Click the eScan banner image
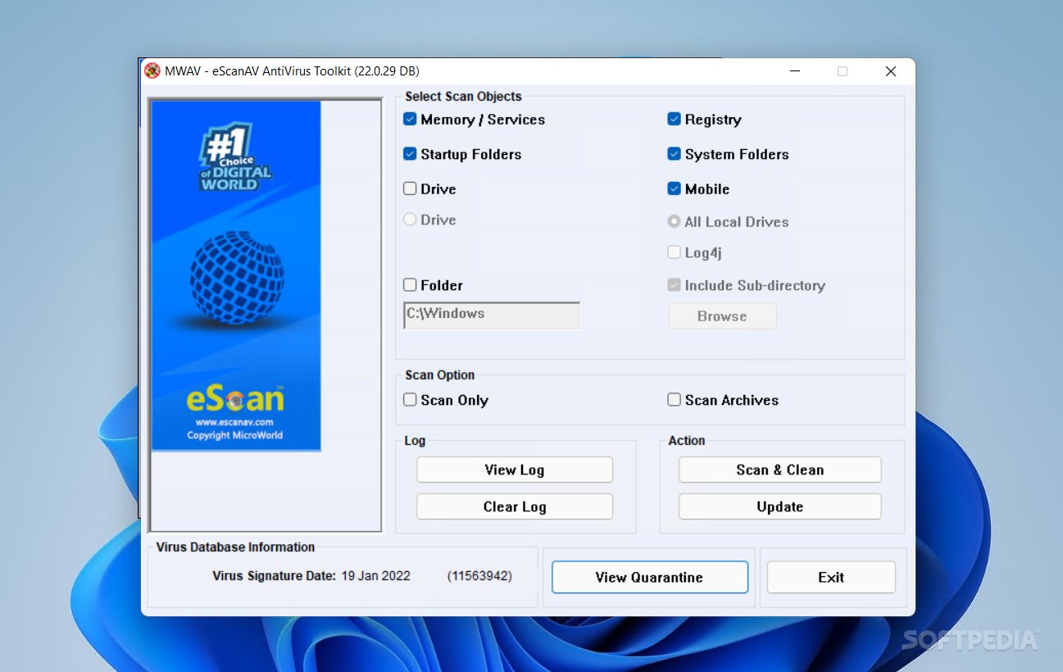Image resolution: width=1063 pixels, height=672 pixels. (236, 275)
